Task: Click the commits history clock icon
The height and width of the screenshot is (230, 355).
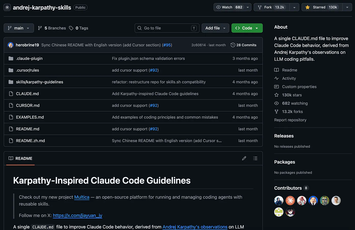Action: point(233,45)
